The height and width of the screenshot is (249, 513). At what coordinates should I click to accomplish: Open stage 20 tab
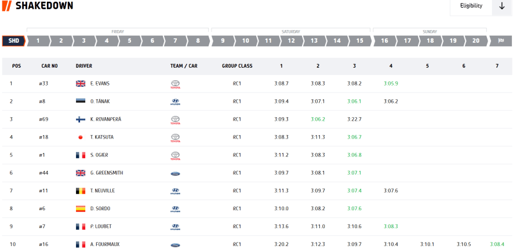475,41
